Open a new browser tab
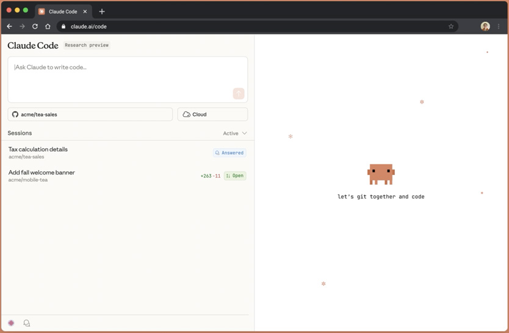This screenshot has height=333, width=509. (x=102, y=12)
